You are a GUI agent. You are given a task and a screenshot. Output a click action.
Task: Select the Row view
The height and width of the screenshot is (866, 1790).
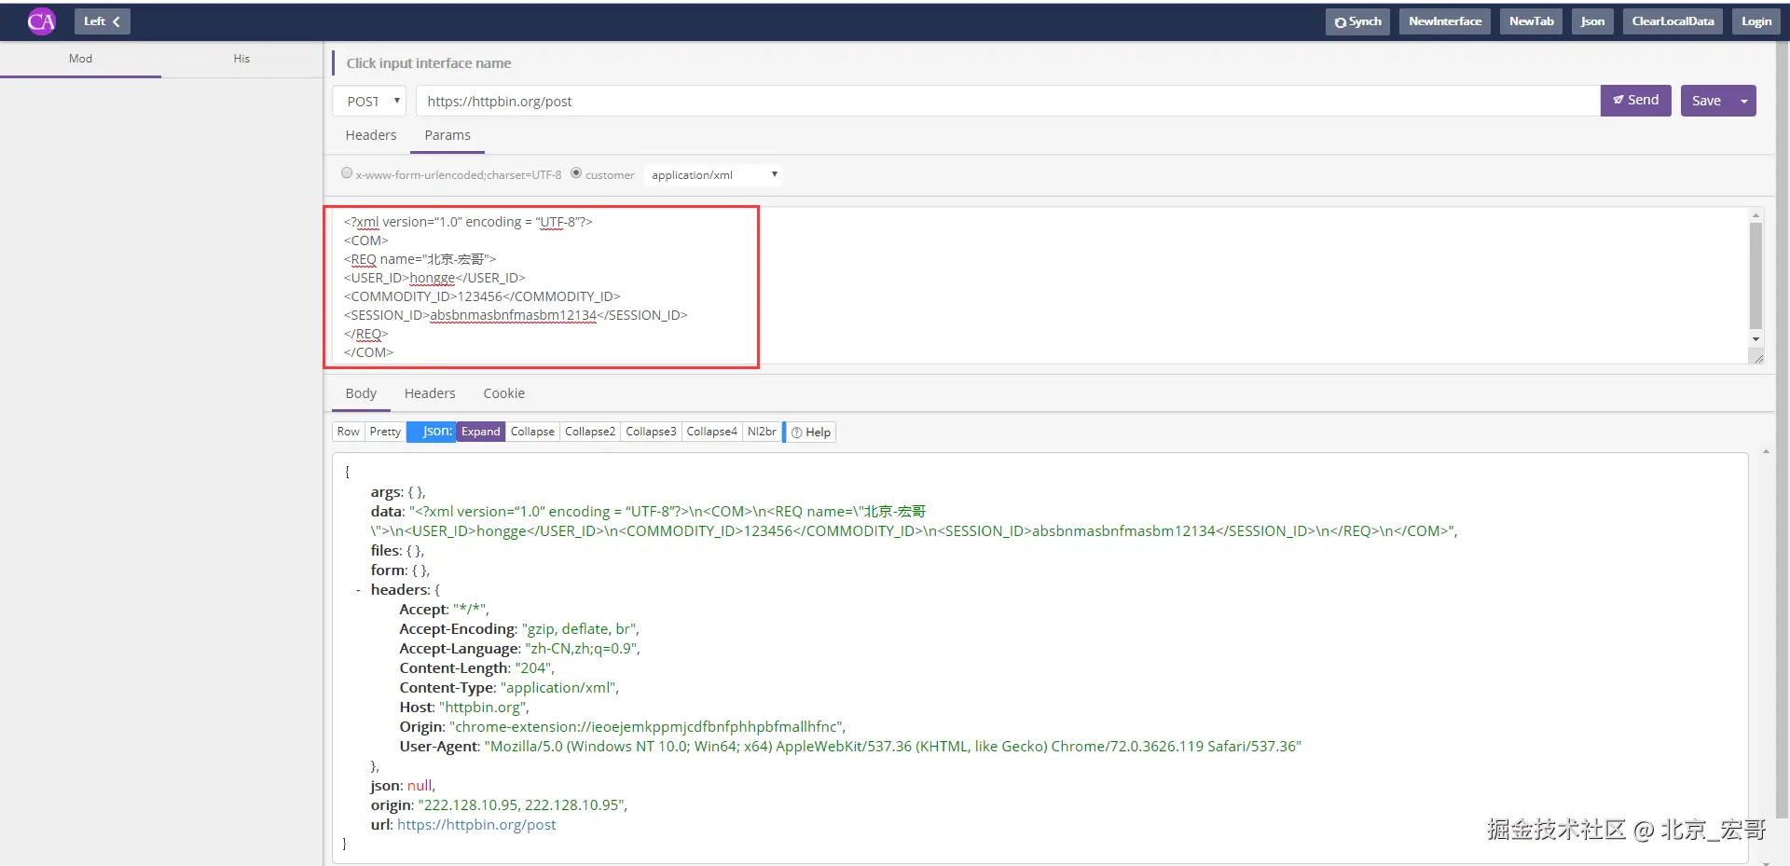coord(348,432)
